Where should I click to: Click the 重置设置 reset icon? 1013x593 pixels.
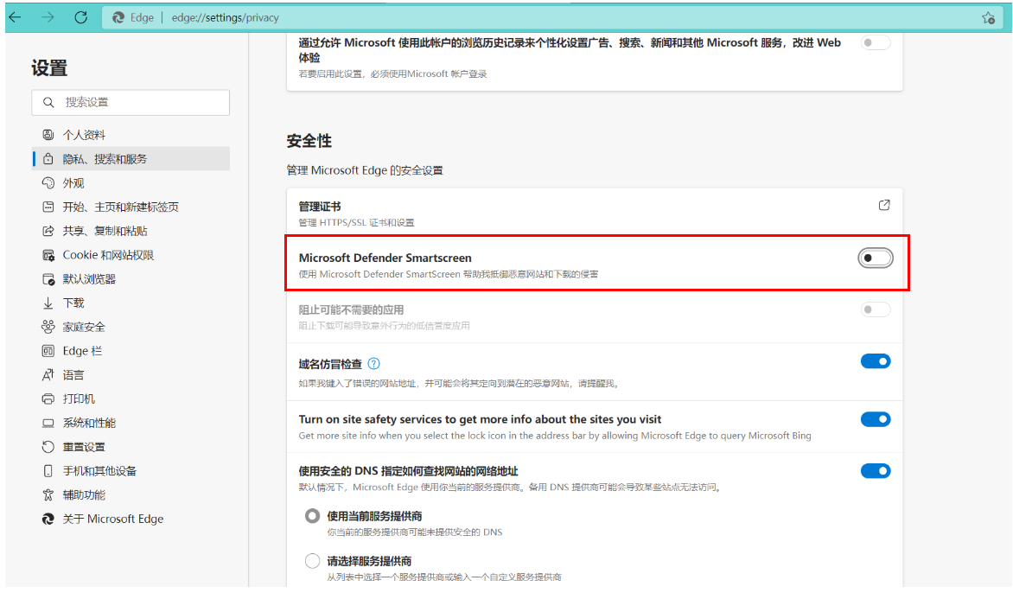48,446
